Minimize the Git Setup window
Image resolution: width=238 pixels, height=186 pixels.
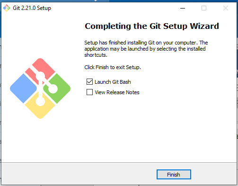click(x=183, y=8)
